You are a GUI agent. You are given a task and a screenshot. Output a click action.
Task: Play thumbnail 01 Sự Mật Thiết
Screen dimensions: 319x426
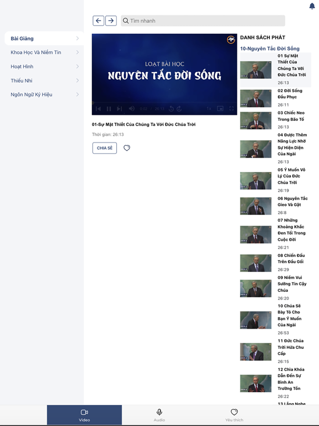click(255, 70)
